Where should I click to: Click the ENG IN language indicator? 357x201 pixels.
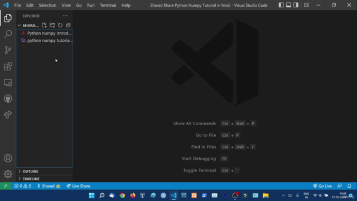(x=306, y=195)
